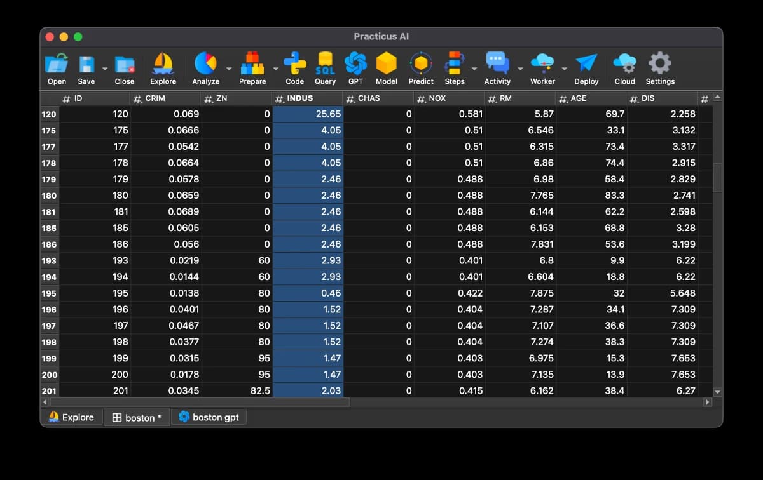Image resolution: width=763 pixels, height=480 pixels.
Task: Switch to the Explore tab at bottom
Action: tap(71, 417)
